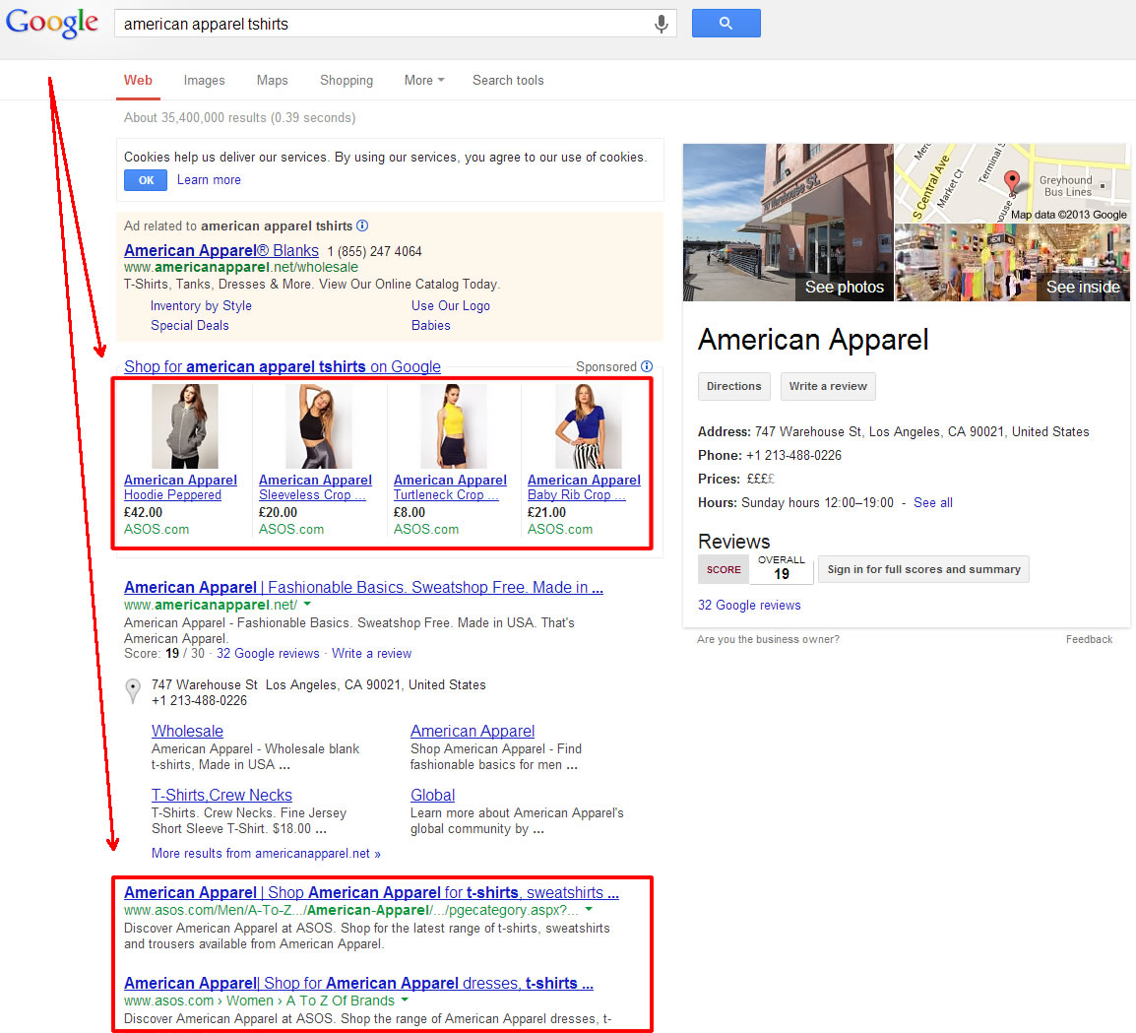Click the blue magnifier search button
1136x1033 pixels.
click(x=726, y=24)
